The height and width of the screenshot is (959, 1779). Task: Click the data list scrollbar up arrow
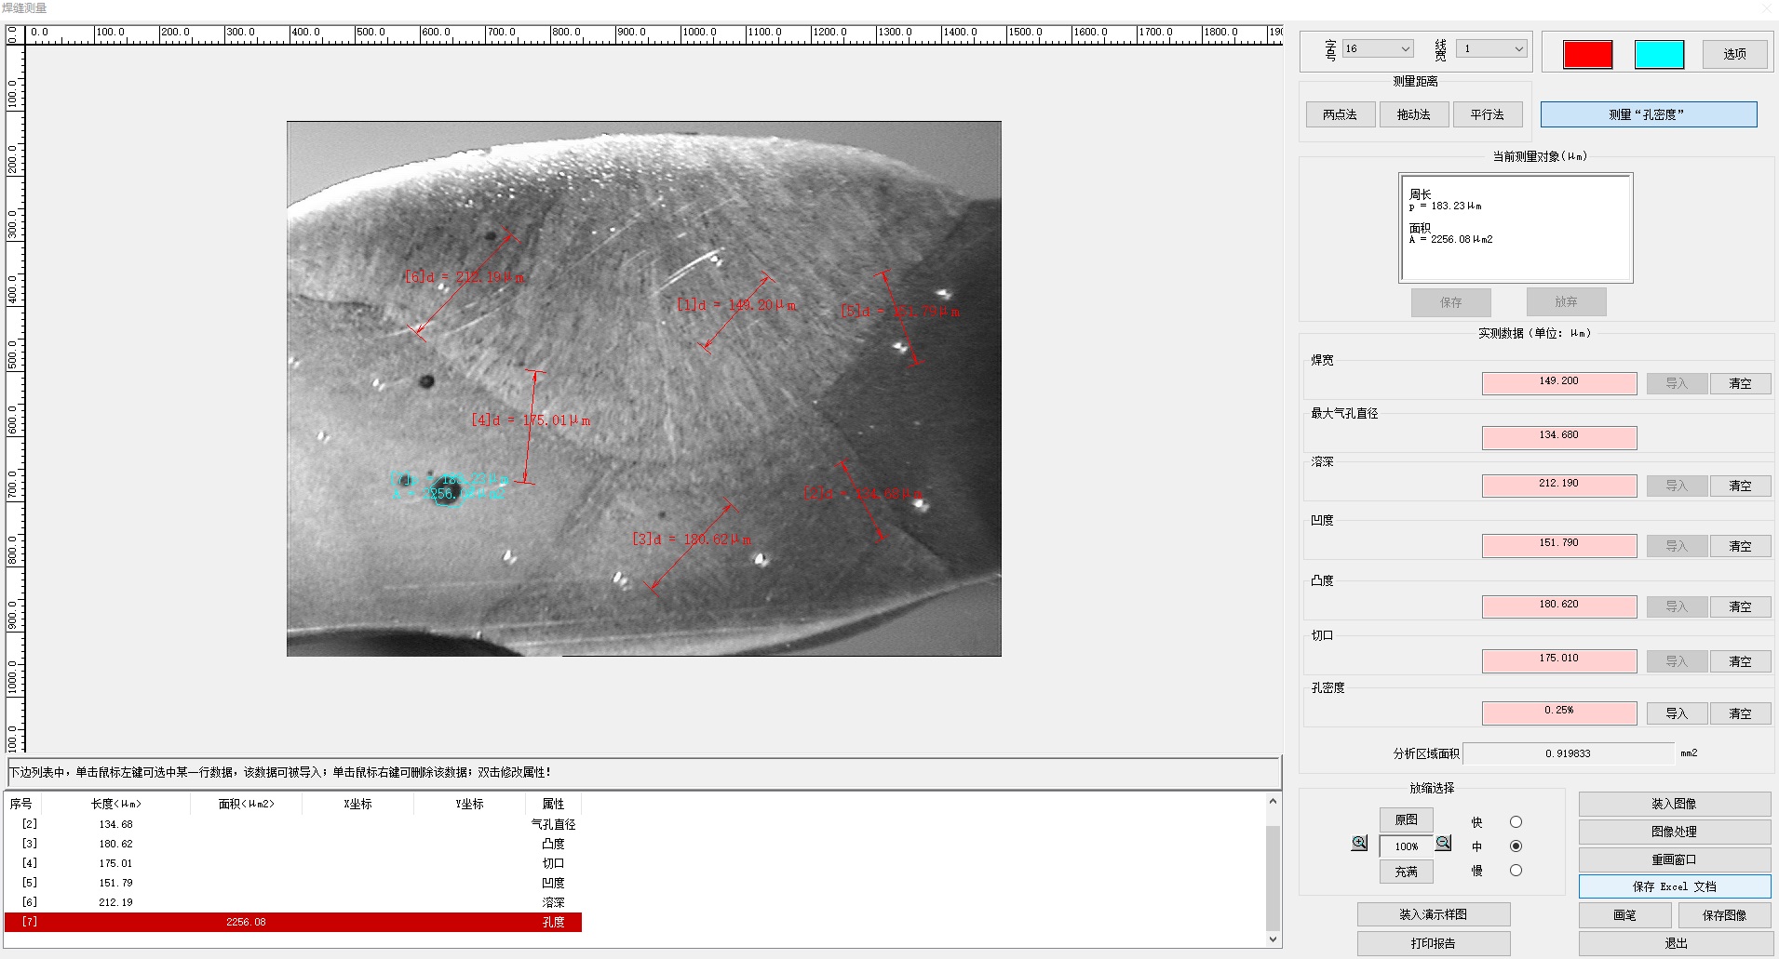1273,802
